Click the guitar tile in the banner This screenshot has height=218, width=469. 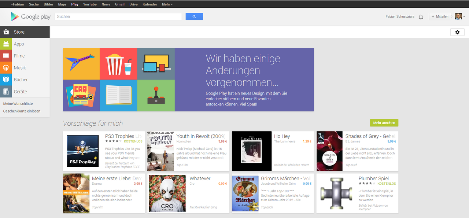point(81,64)
